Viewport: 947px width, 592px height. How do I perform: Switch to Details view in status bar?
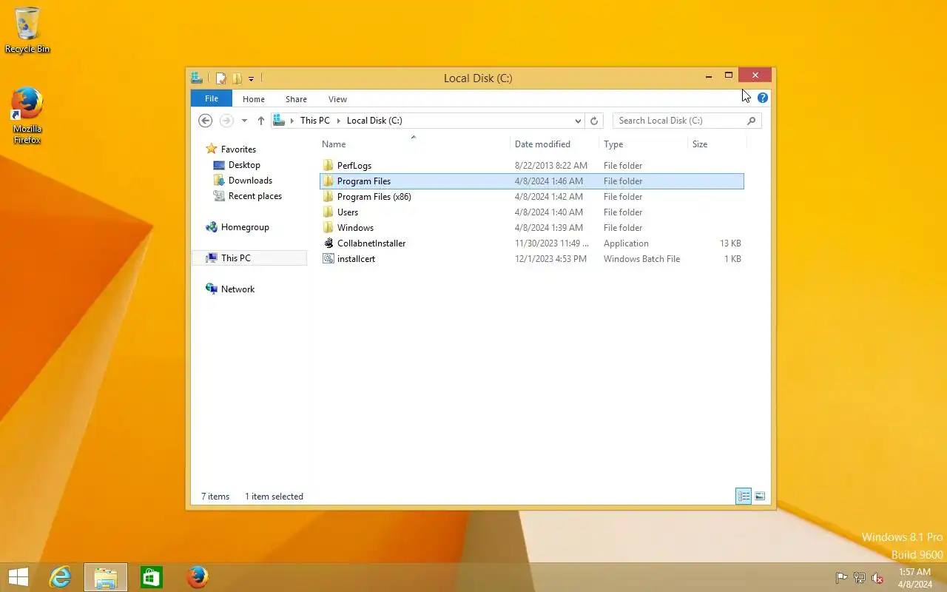[x=744, y=497]
